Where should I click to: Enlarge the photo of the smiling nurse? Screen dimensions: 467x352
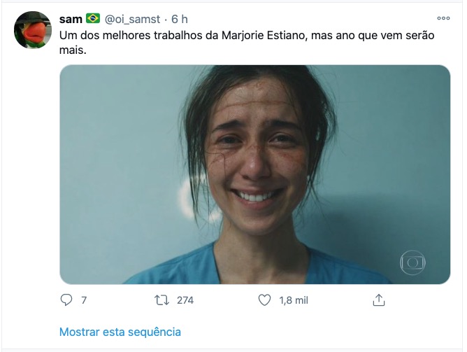pos(254,174)
